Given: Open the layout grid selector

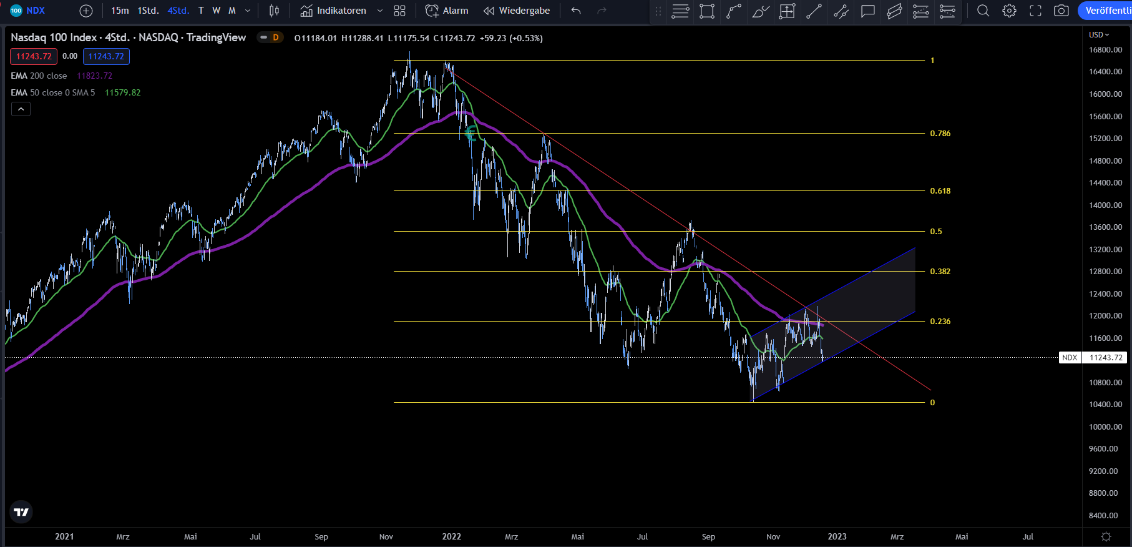Looking at the screenshot, I should click(400, 11).
